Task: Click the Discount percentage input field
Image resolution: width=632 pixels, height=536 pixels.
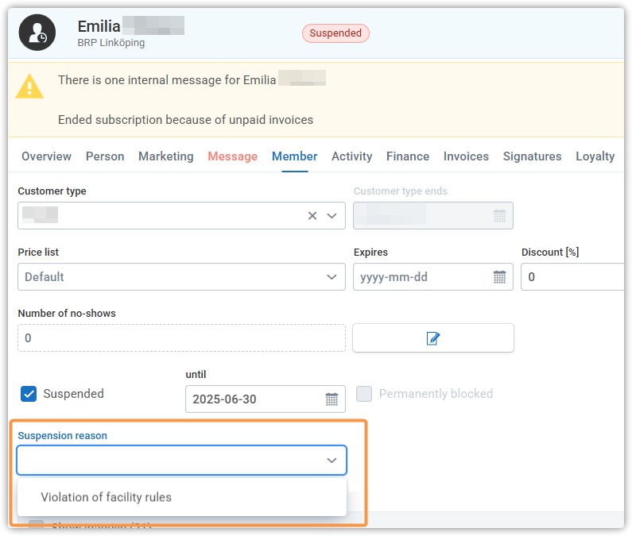Action: click(x=572, y=277)
